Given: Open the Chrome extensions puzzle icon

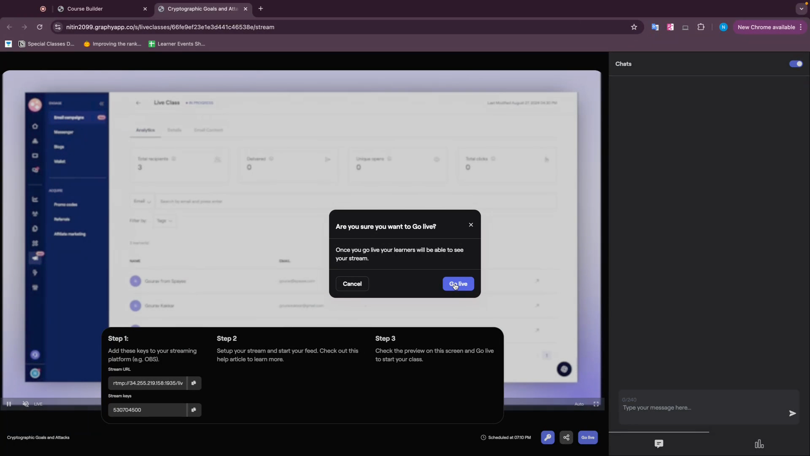Looking at the screenshot, I should [x=701, y=27].
